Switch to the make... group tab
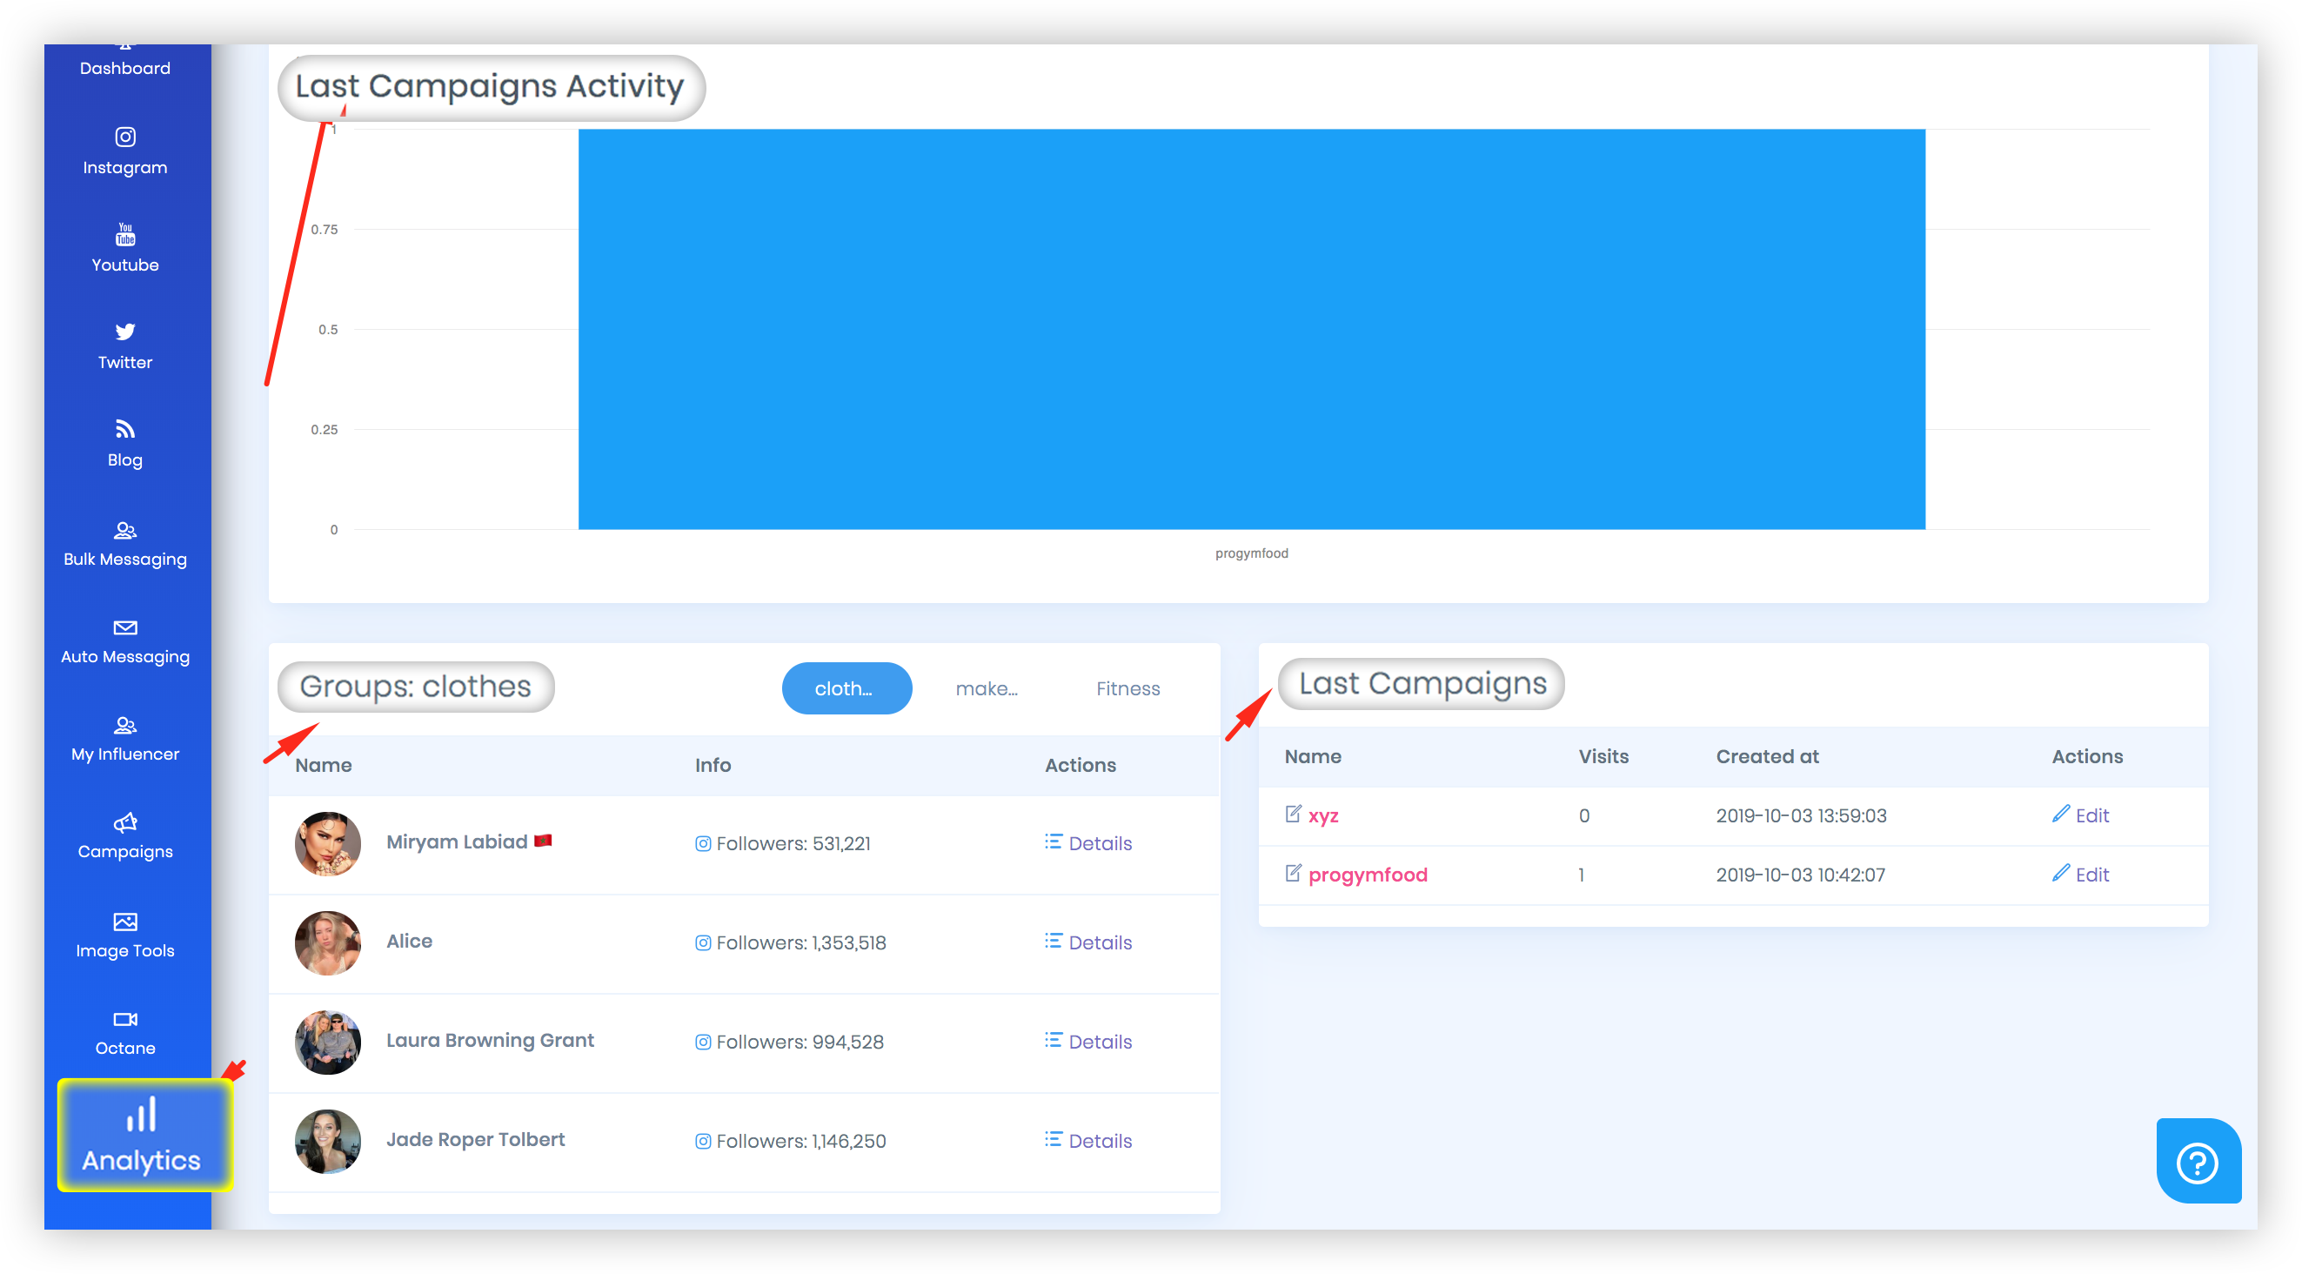The height and width of the screenshot is (1274, 2302). tap(986, 688)
